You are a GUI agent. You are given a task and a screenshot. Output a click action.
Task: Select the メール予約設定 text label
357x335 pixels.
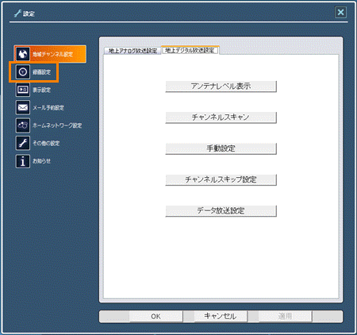[x=48, y=108]
